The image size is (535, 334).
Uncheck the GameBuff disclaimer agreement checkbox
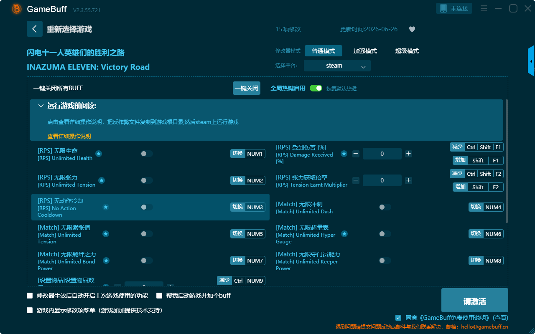398,318
